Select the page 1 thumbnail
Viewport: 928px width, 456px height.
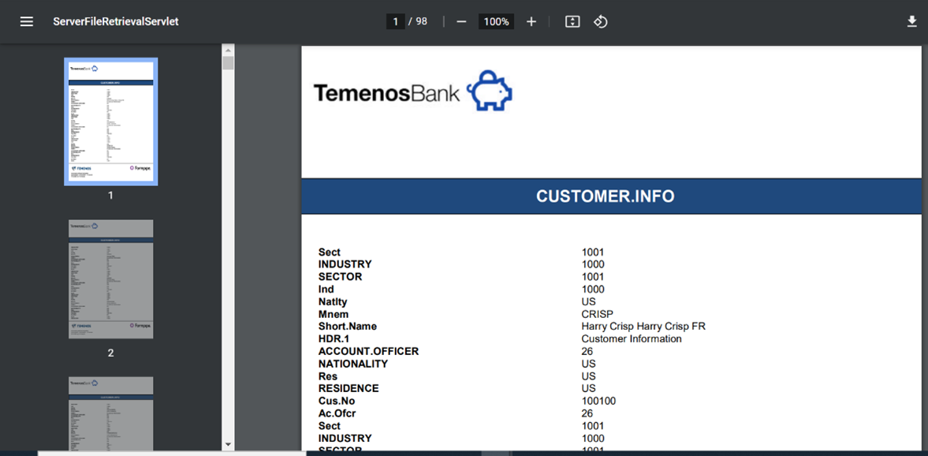110,121
